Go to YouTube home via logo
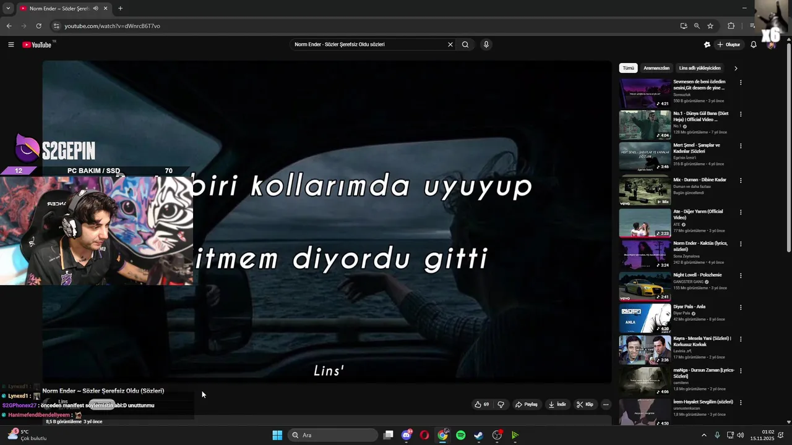792x445 pixels. [x=38, y=44]
